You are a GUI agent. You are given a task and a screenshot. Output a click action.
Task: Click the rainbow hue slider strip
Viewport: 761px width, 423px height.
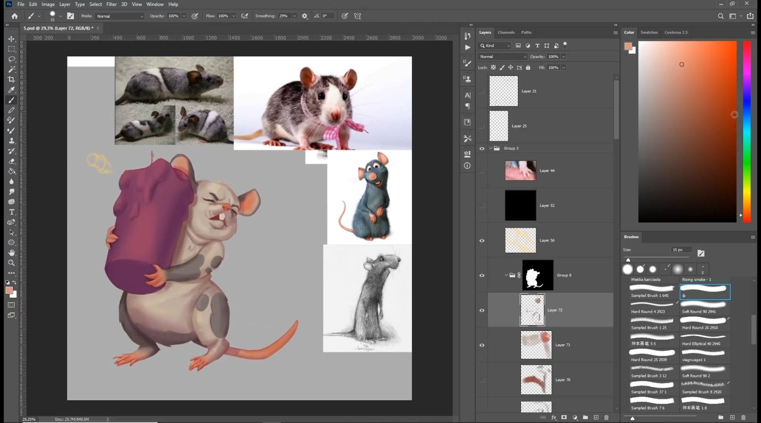tap(747, 132)
